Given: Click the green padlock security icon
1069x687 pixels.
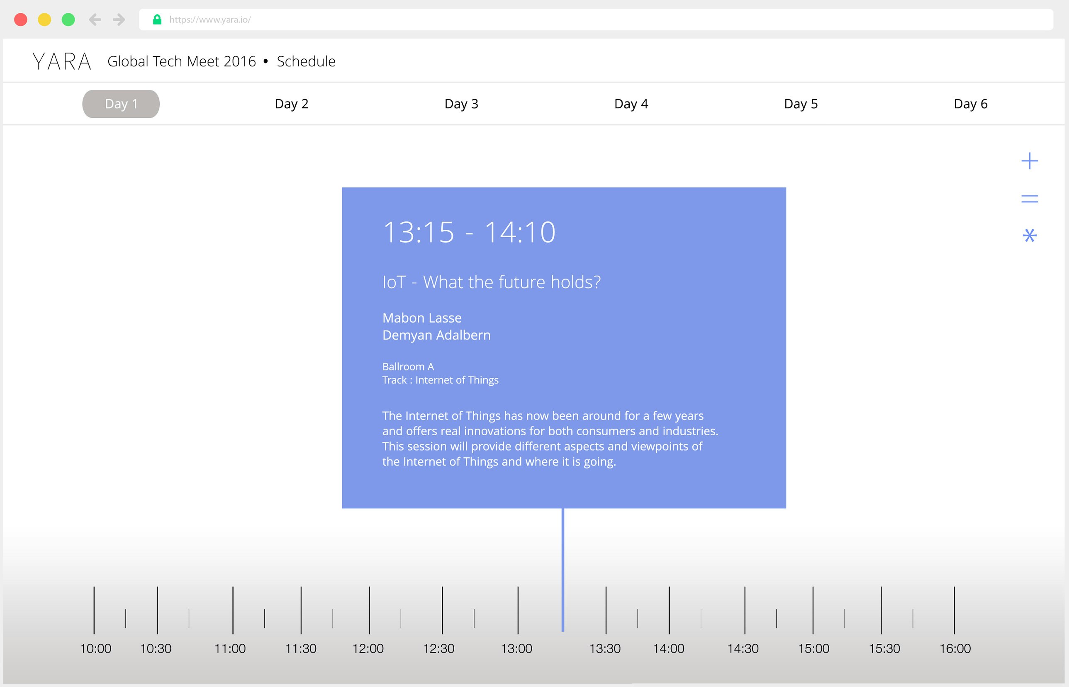Looking at the screenshot, I should coord(157,19).
